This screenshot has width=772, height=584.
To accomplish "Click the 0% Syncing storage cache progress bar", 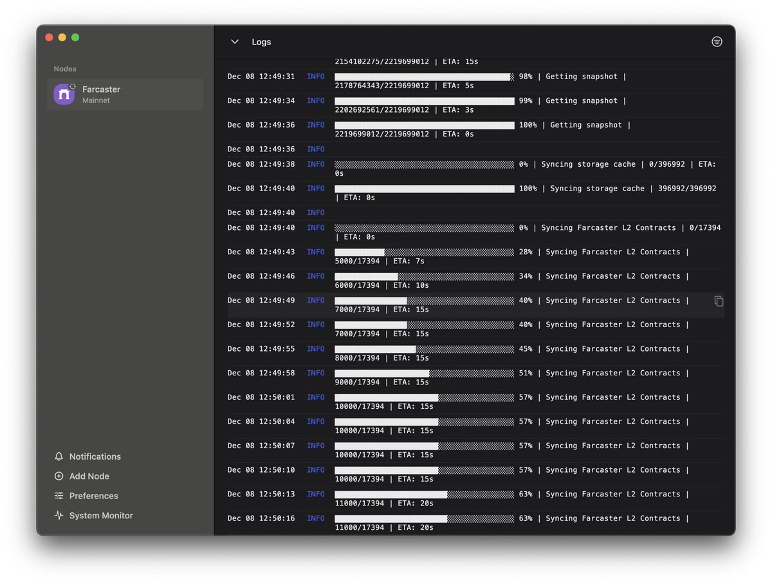I will (x=425, y=164).
